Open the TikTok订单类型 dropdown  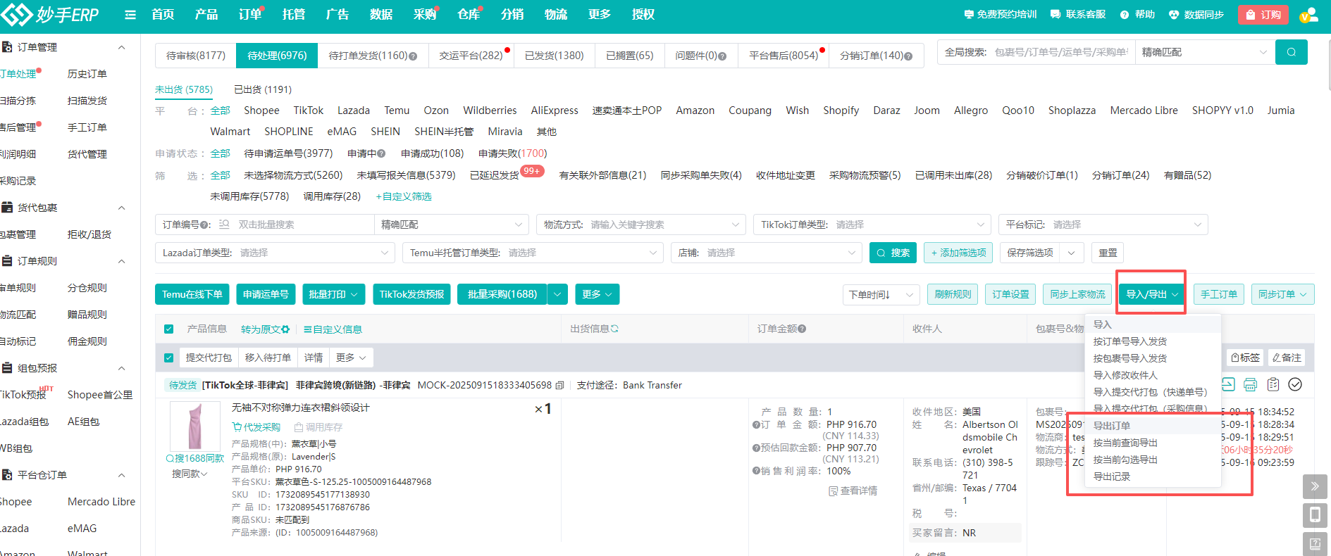tap(872, 225)
